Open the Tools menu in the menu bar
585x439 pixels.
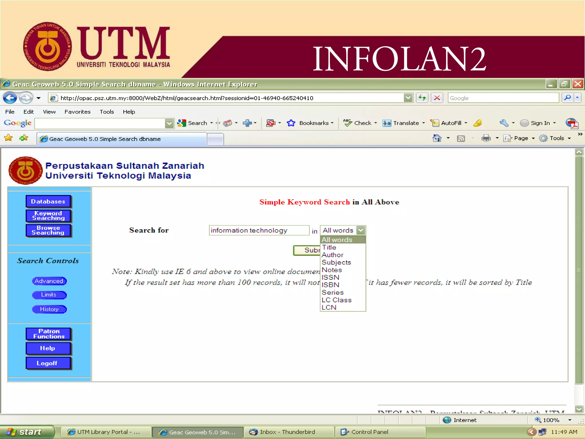click(x=107, y=112)
